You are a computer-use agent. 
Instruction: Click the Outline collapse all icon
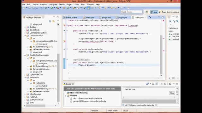tap(170, 21)
